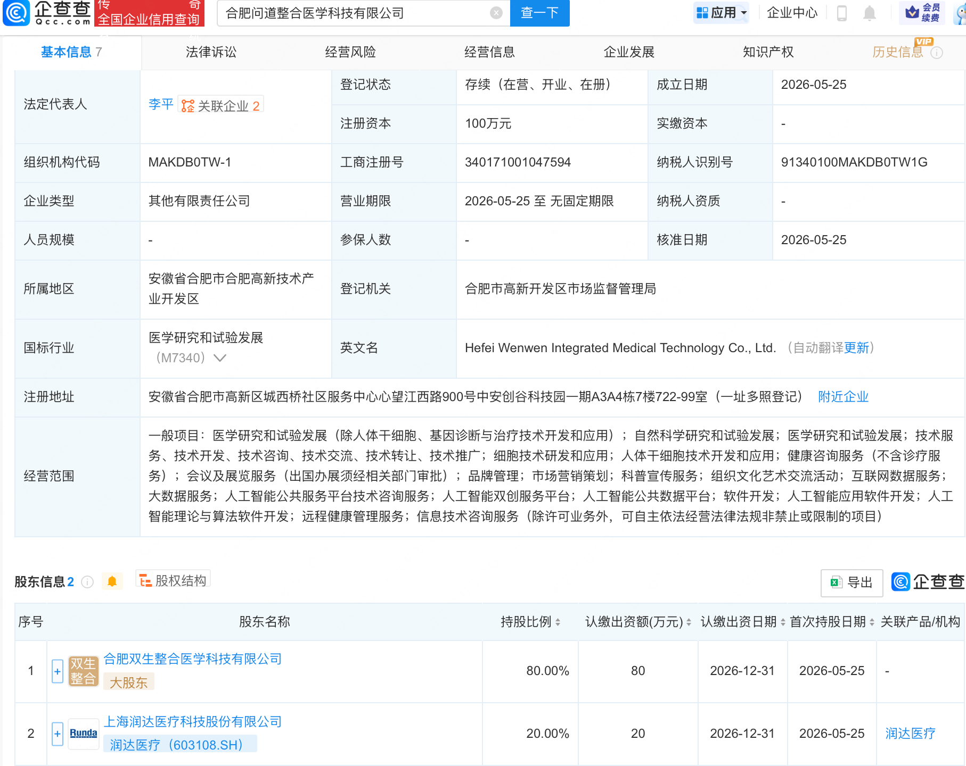This screenshot has height=766, width=966.
Task: Open related product 润达医疗 link
Action: tap(910, 734)
